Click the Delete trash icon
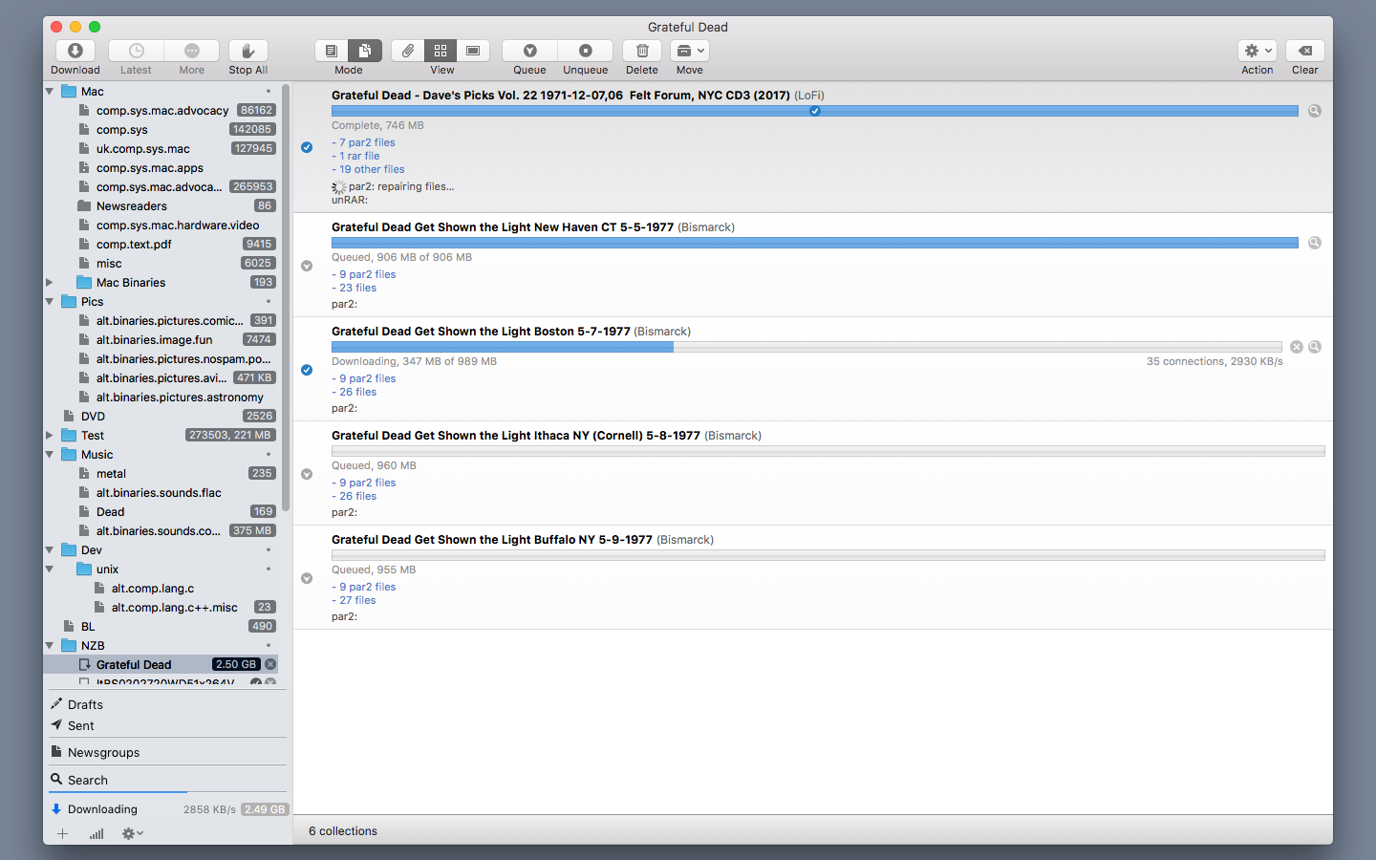The width and height of the screenshot is (1376, 860). point(642,51)
